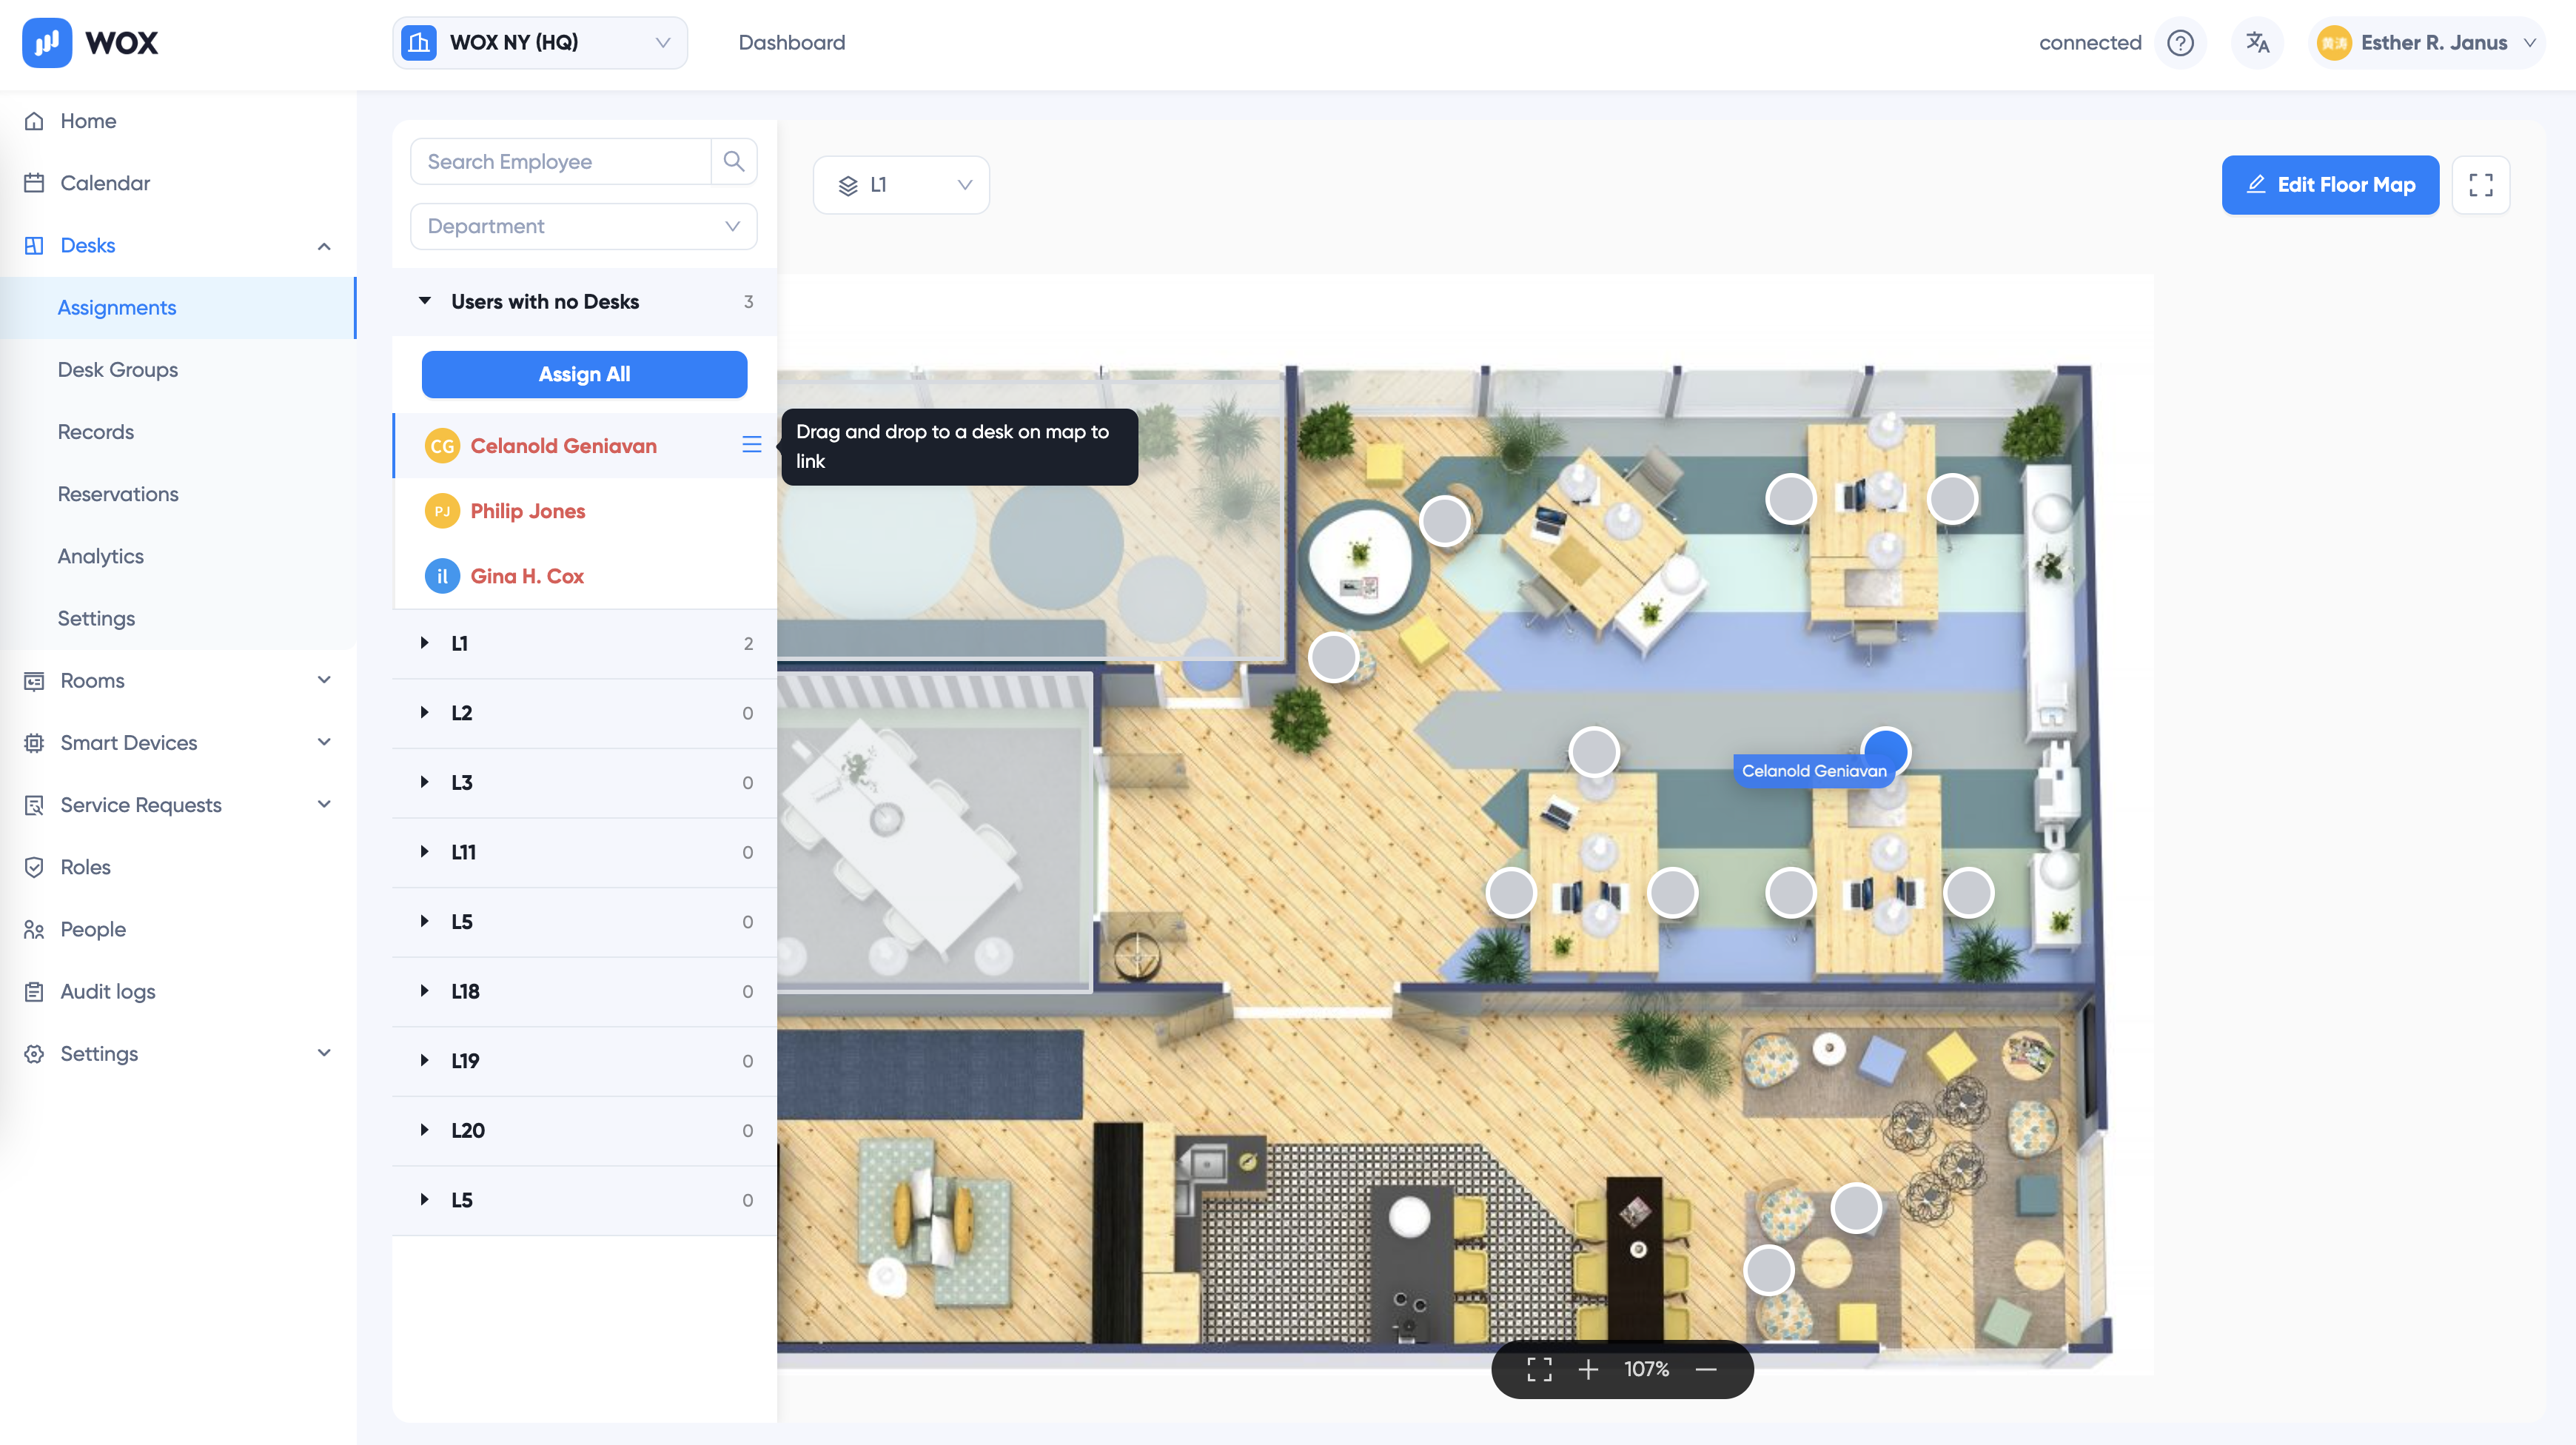
Task: Expand the L18 floor group
Action: (585, 991)
